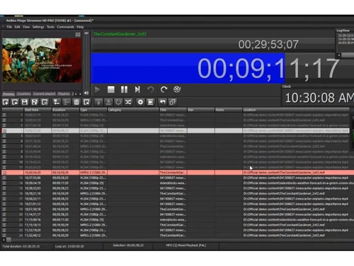This screenshot has height=266, width=354.
Task: Sort by Duration column header
Action: coord(65,110)
